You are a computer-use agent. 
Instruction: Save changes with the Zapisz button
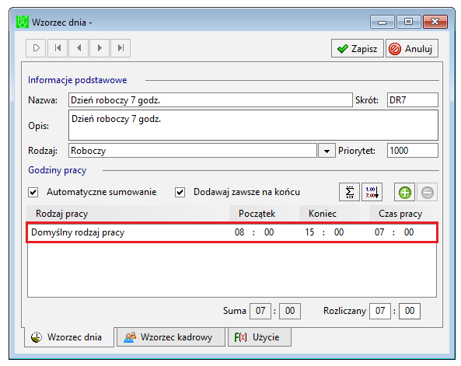(x=357, y=48)
